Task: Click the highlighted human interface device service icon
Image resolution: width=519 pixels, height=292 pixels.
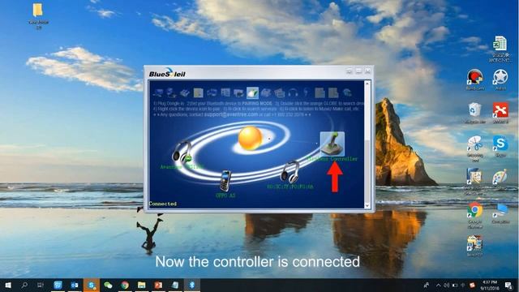Action: coord(252,92)
